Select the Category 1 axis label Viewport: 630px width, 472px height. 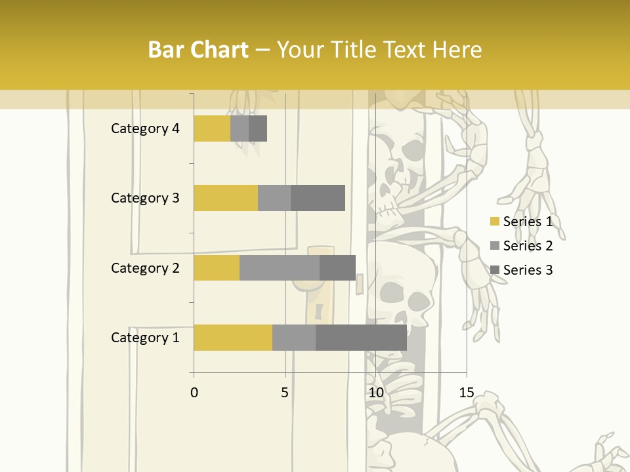pyautogui.click(x=145, y=338)
